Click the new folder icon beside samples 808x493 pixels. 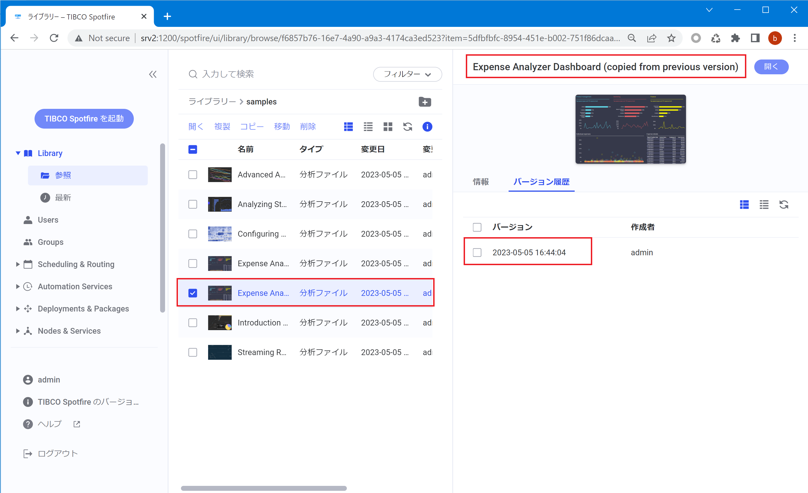click(425, 102)
